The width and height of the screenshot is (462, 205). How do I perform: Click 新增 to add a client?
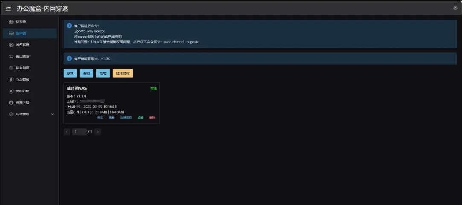tap(103, 73)
